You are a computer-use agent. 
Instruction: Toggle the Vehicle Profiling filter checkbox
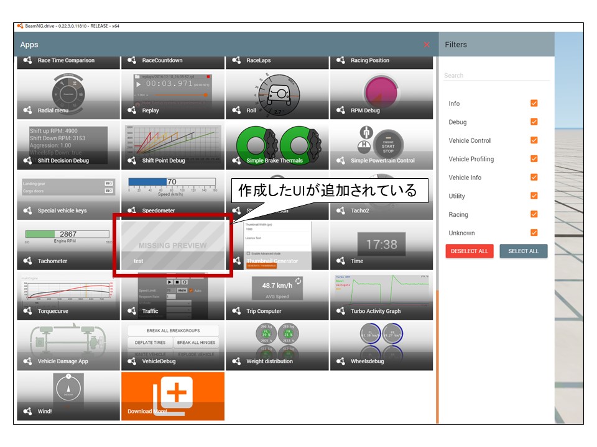click(x=534, y=159)
